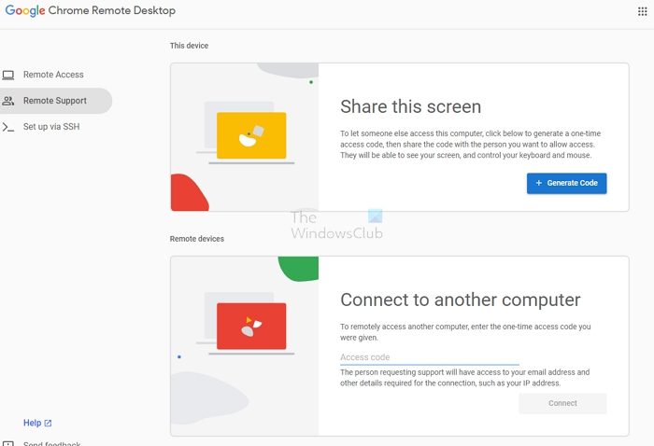
Task: Select Remote Support in the sidebar
Action: (55, 101)
